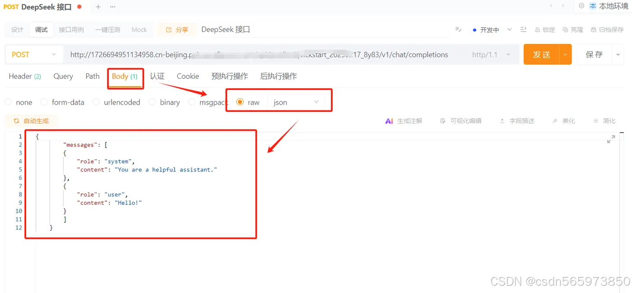This screenshot has height=293, width=632.
Task: Open the Path tab
Action: (x=93, y=77)
